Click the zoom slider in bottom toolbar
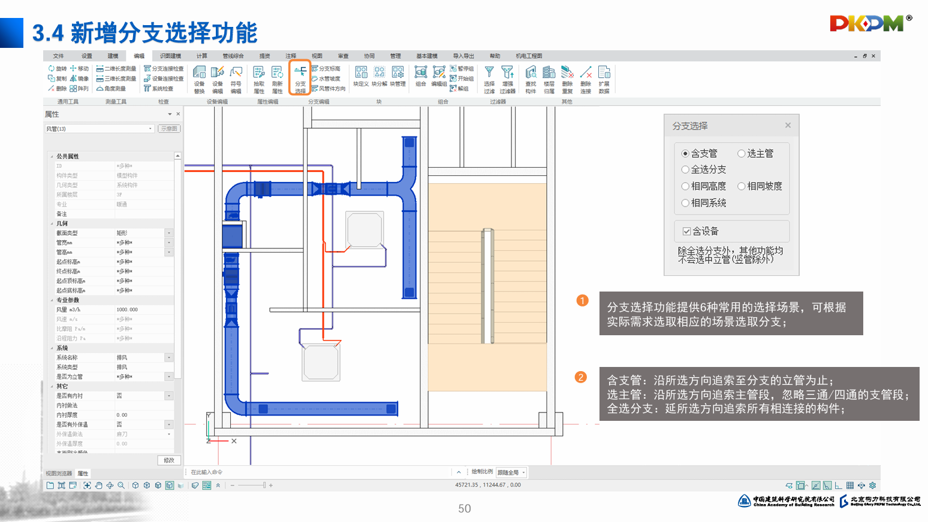 pyautogui.click(x=252, y=485)
